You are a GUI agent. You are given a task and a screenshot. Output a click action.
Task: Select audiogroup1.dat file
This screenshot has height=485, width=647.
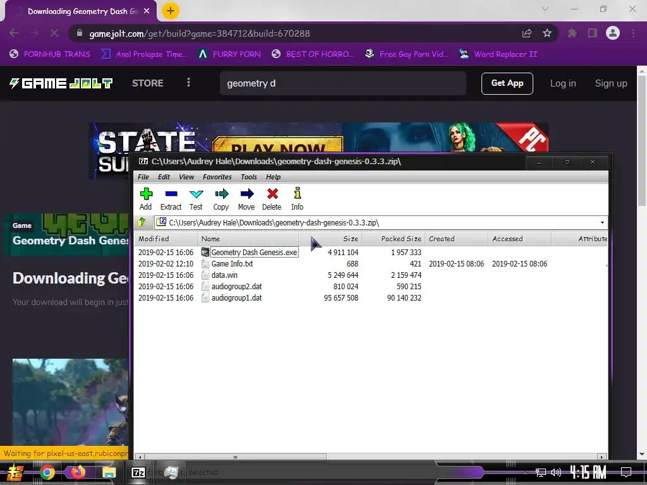[x=236, y=298]
